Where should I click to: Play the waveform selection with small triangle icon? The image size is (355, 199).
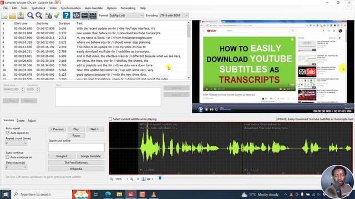coord(138,179)
